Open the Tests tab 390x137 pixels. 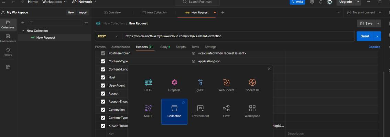point(195,47)
